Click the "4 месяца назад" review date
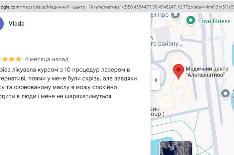The height and width of the screenshot is (155, 234). (47, 59)
